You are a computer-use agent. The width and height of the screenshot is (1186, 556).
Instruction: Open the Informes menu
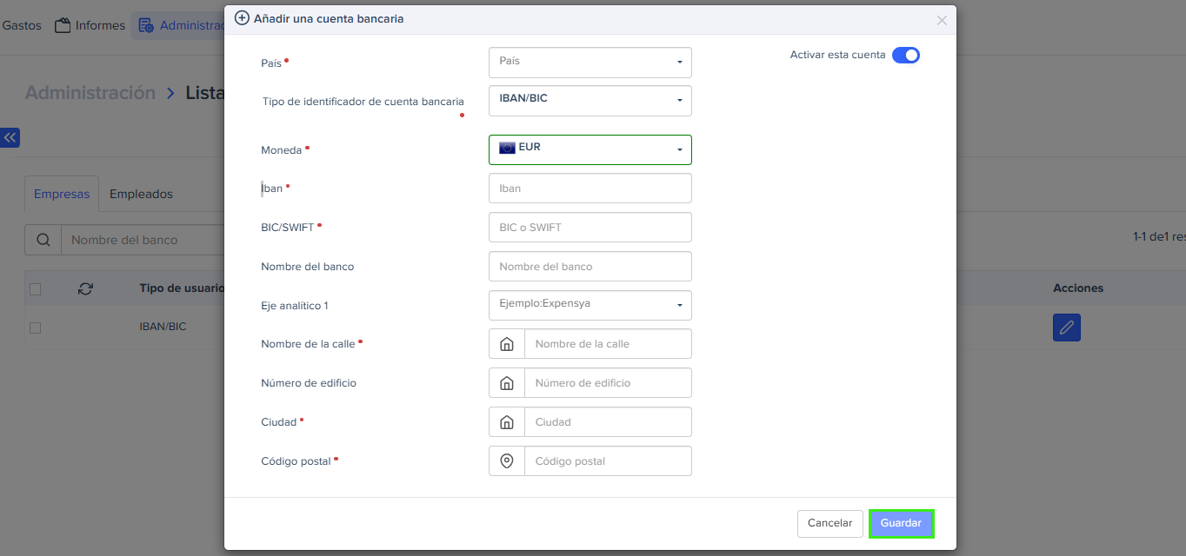point(90,25)
